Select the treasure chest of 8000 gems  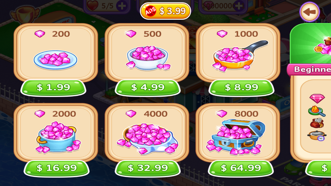[235, 137]
